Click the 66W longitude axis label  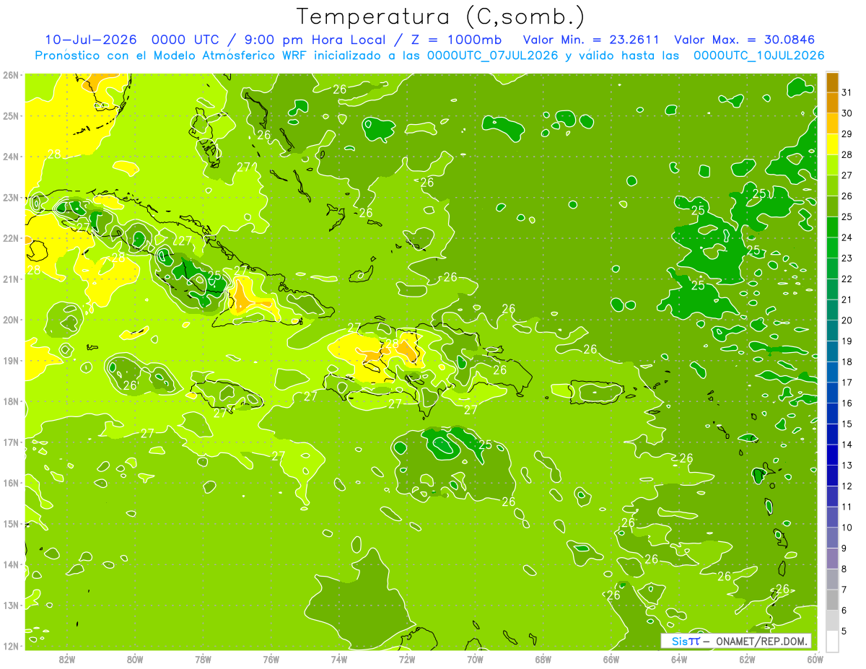point(611,659)
